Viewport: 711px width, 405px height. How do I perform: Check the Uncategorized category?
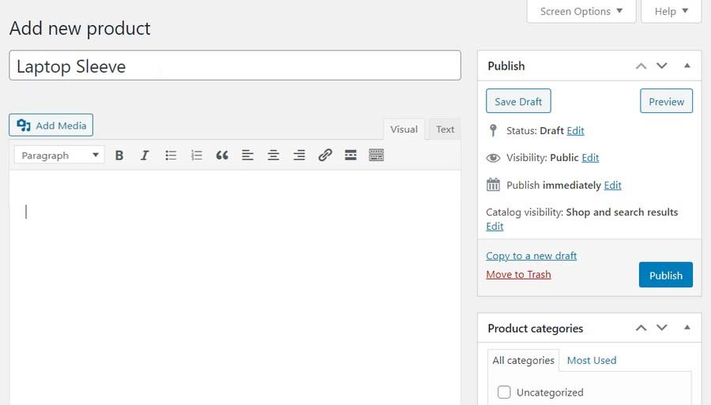(504, 392)
